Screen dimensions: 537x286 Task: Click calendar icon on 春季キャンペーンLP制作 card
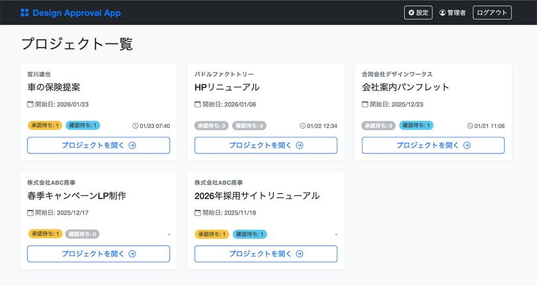(x=31, y=212)
